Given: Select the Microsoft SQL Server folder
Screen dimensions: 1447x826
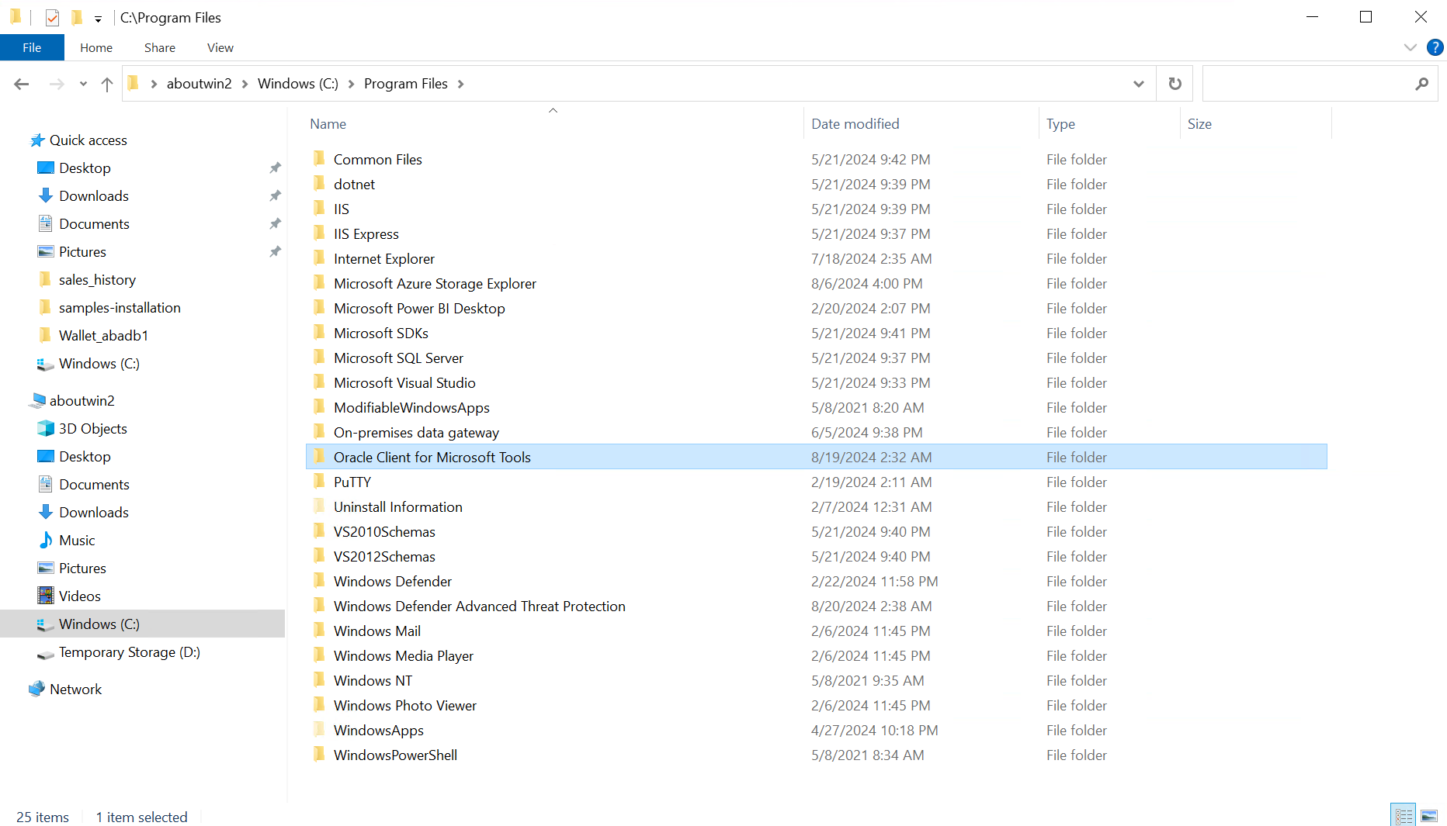Looking at the screenshot, I should click(x=398, y=358).
